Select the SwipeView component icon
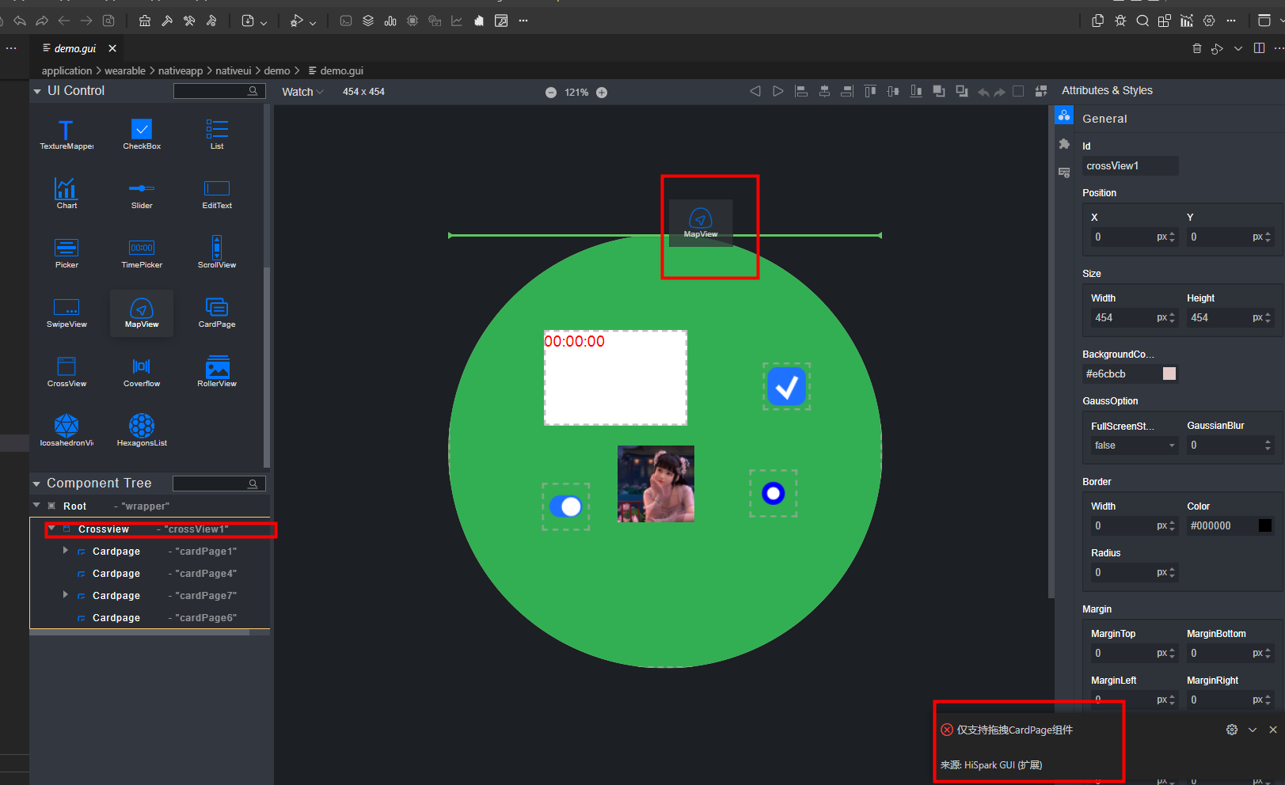This screenshot has width=1285, height=785. click(x=67, y=309)
